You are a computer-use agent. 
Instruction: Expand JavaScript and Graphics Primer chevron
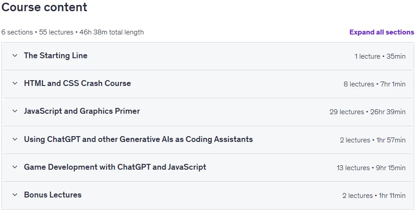click(x=15, y=111)
